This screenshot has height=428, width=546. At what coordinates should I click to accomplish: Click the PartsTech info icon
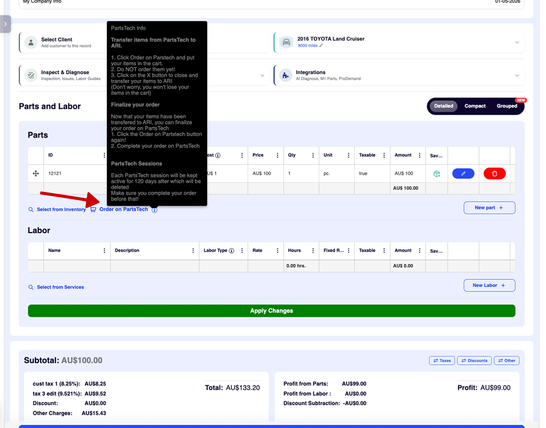(x=154, y=210)
